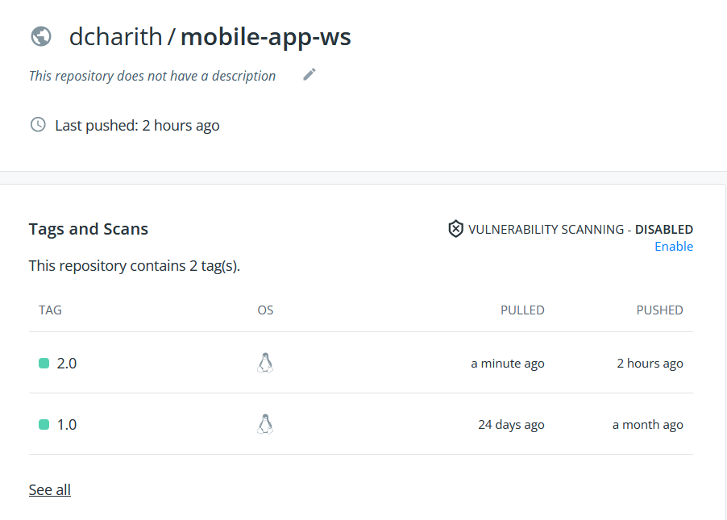Click the mobile-app-ws repository name
Screen dimensions: 727x520
tap(266, 37)
